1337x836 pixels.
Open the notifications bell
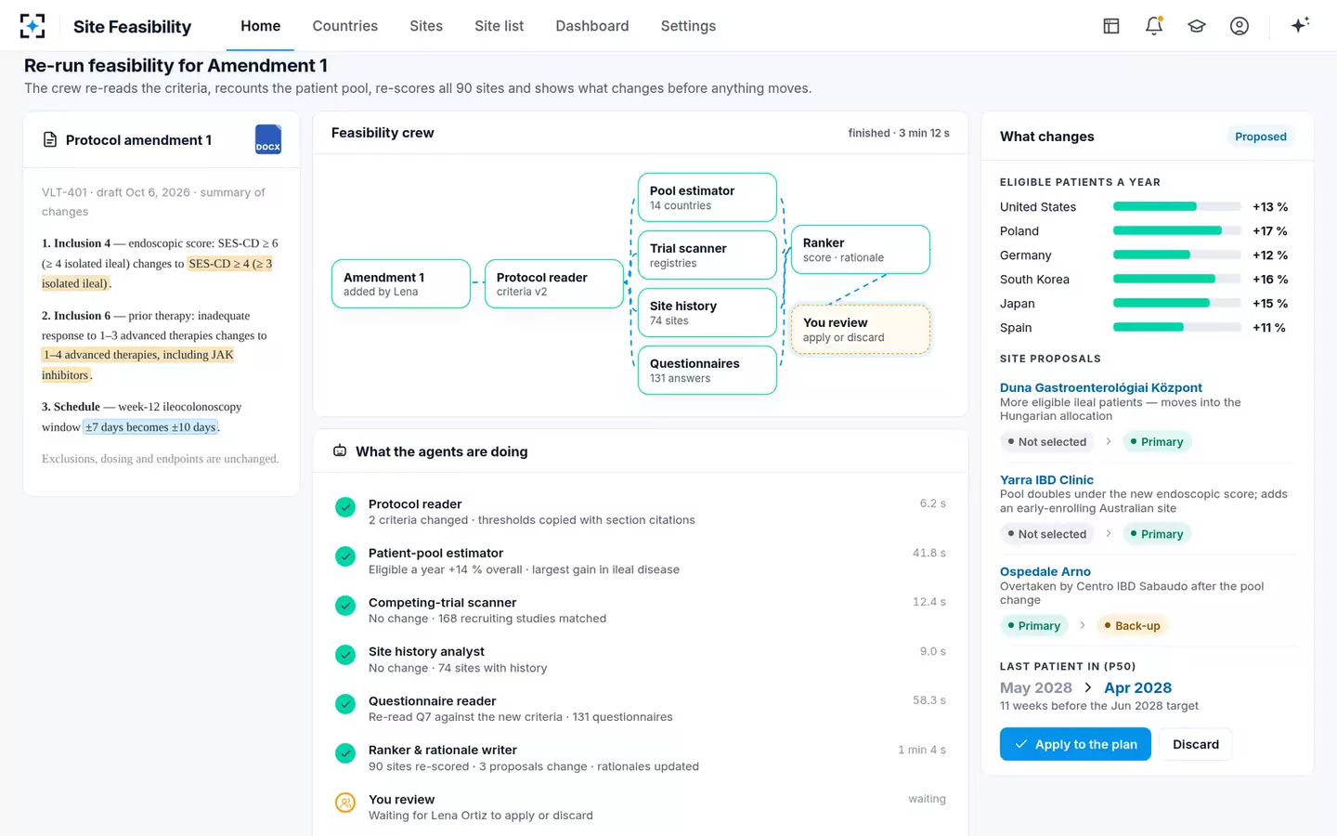point(1154,26)
